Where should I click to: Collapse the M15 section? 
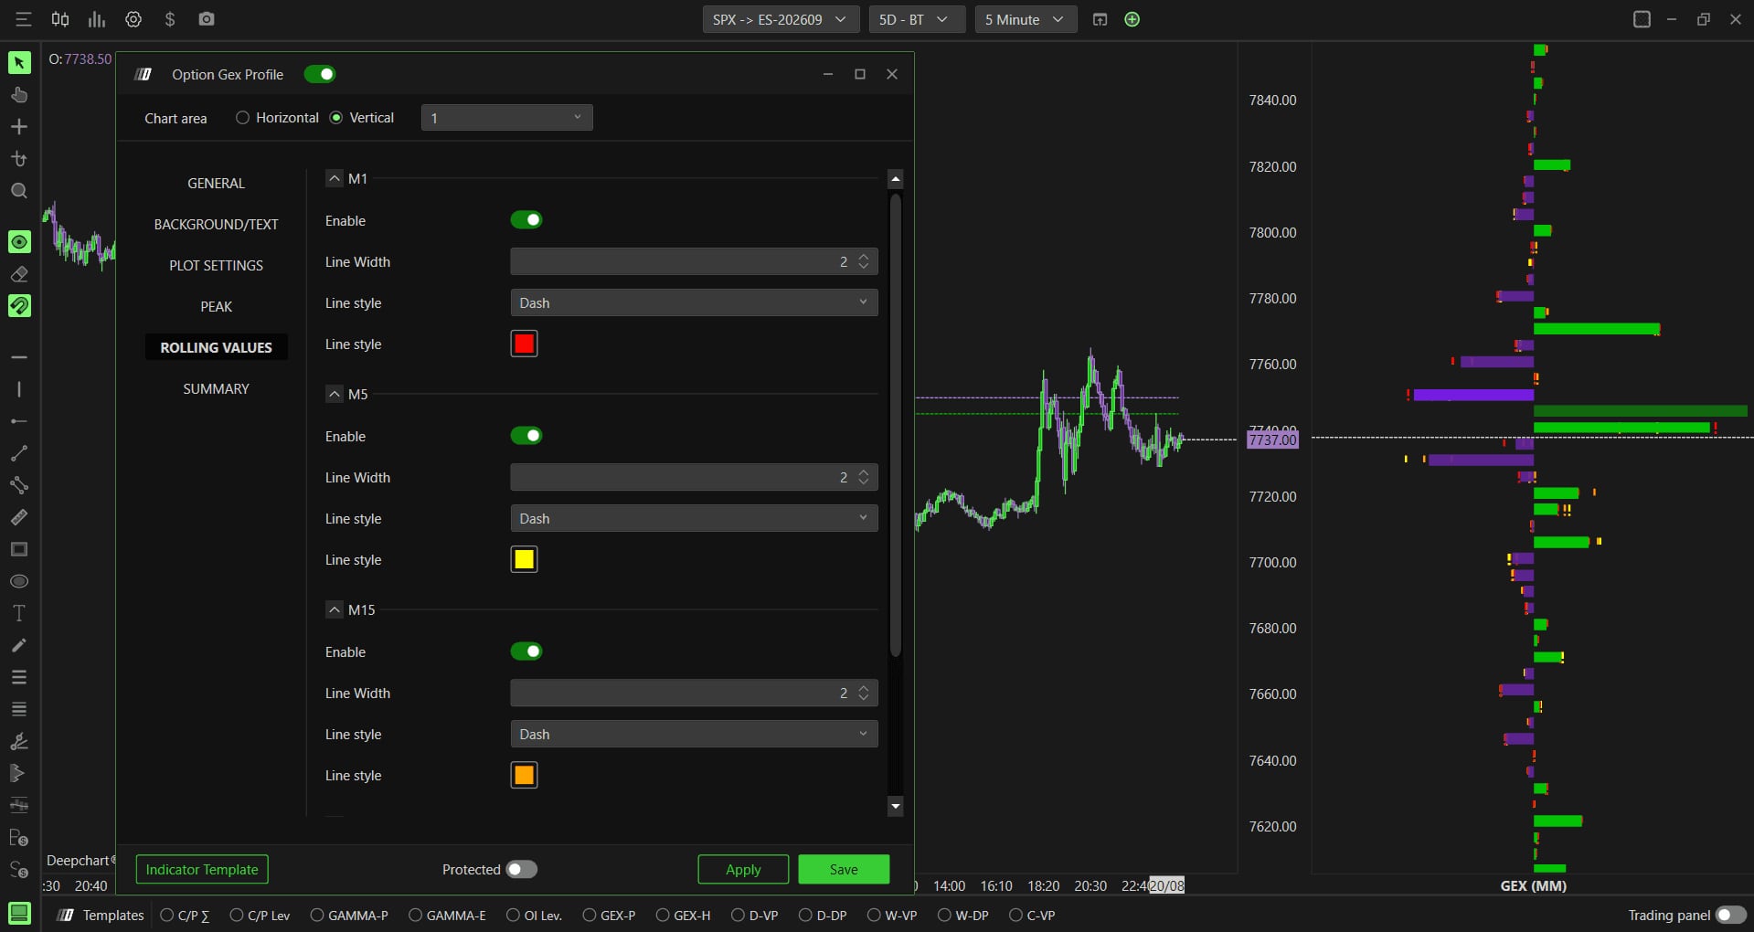point(335,609)
